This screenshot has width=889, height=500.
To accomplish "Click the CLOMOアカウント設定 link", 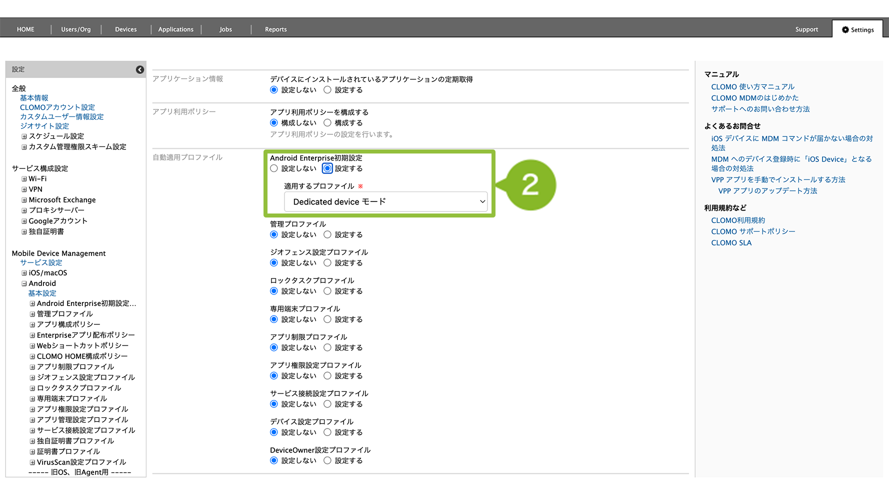I will tap(57, 107).
